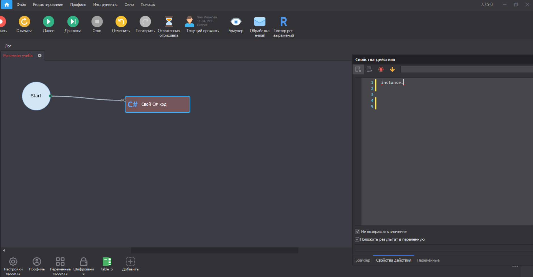The image size is (533, 277).
Task: Launch 'Тестер рег. выражений' tool
Action: tap(284, 22)
